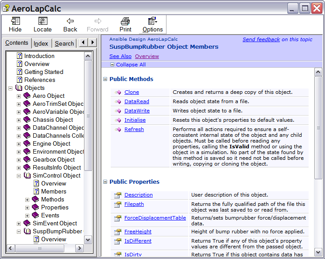Switch to the Search tab
The height and width of the screenshot is (259, 325).
(x=64, y=43)
